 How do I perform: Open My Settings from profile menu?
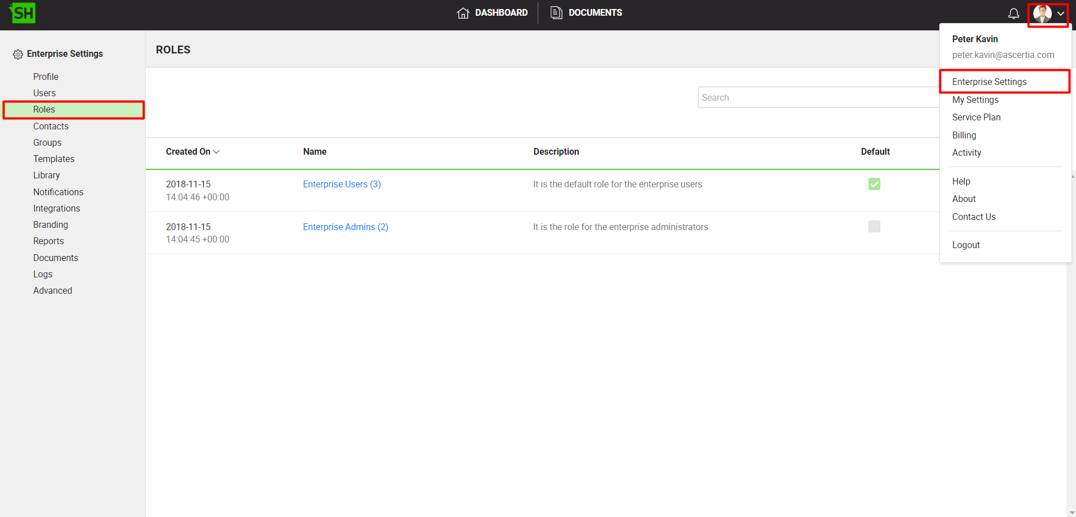[975, 100]
